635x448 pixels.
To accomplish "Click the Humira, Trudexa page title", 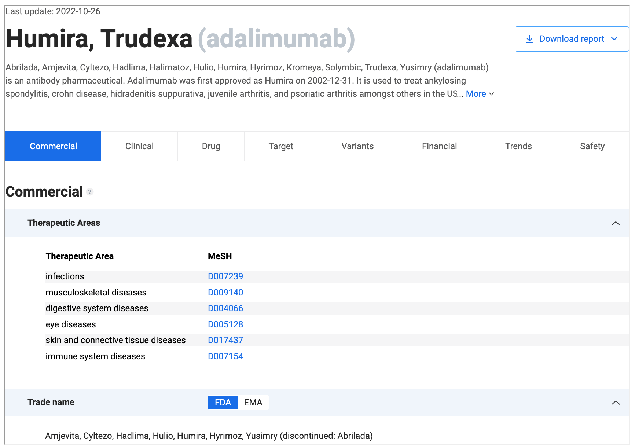I will [99, 39].
